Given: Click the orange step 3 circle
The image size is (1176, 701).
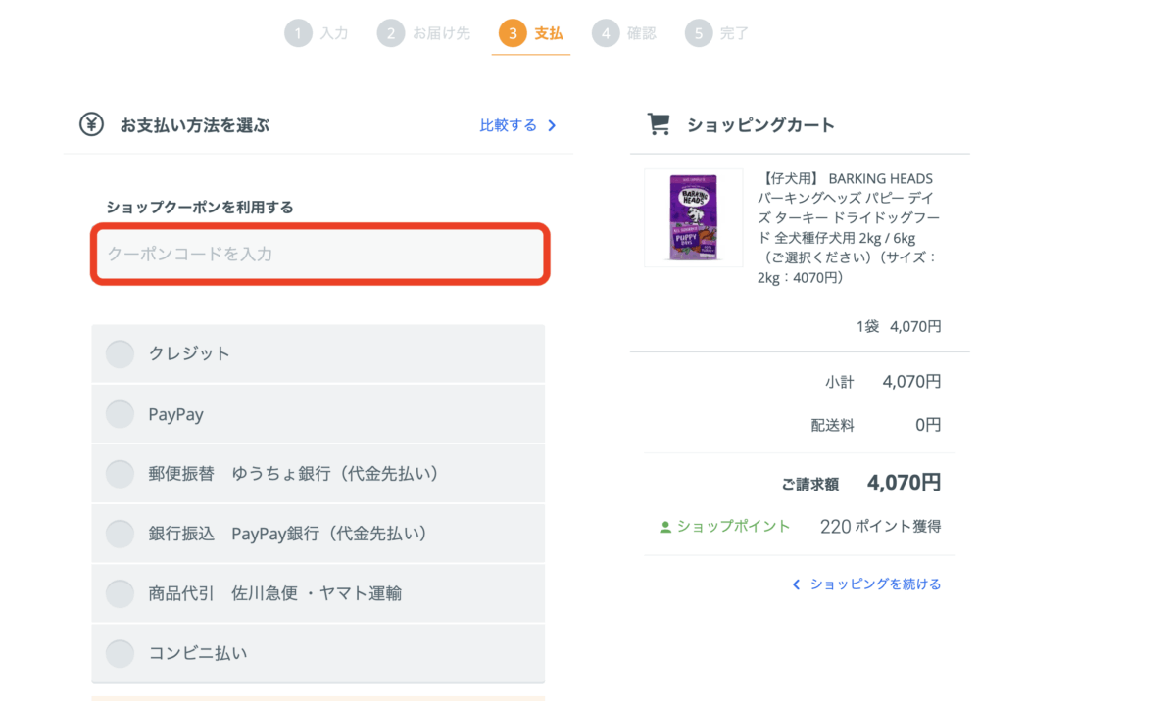Looking at the screenshot, I should (x=512, y=33).
